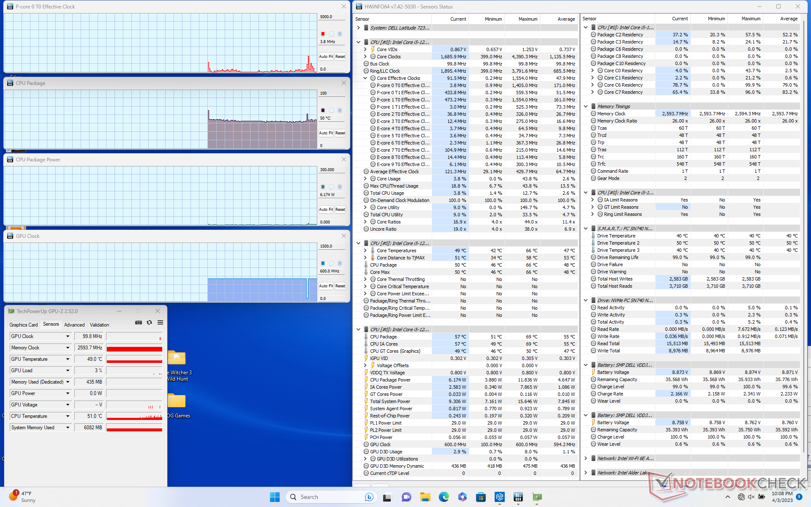This screenshot has height=507, width=811.
Task: Click the red color swatch in P-core graph
Action: pyautogui.click(x=323, y=34)
